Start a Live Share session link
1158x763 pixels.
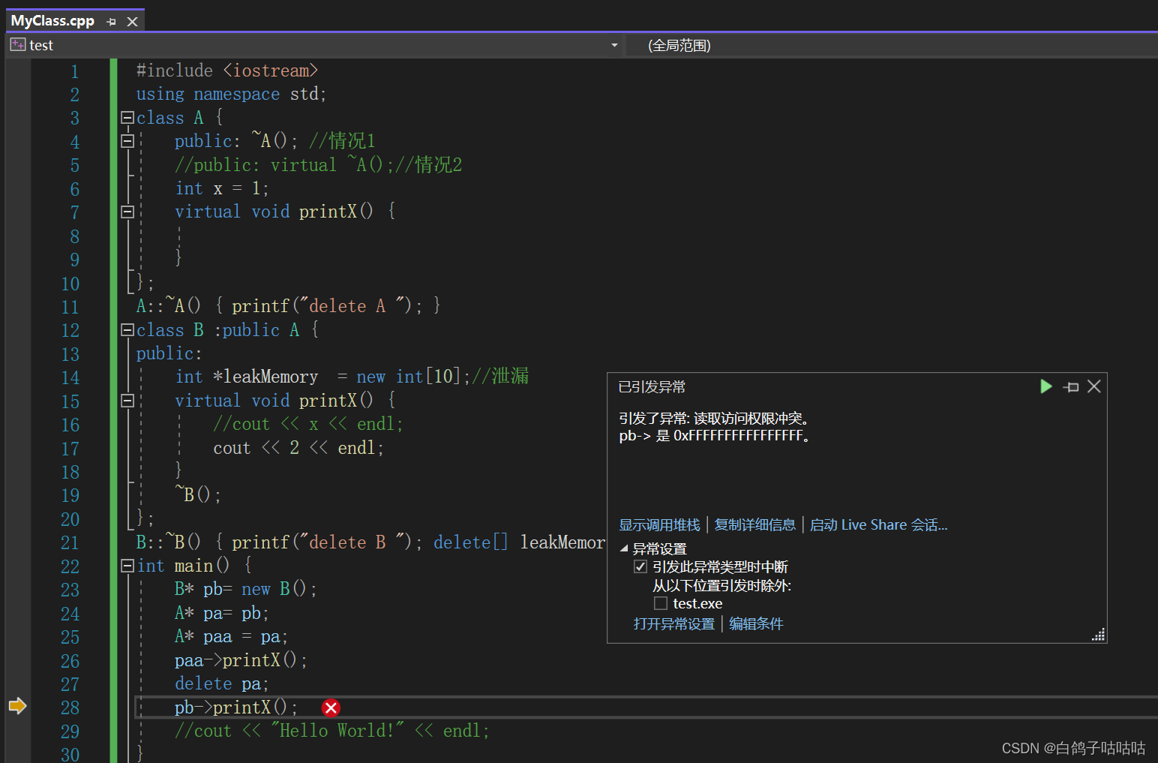click(878, 524)
